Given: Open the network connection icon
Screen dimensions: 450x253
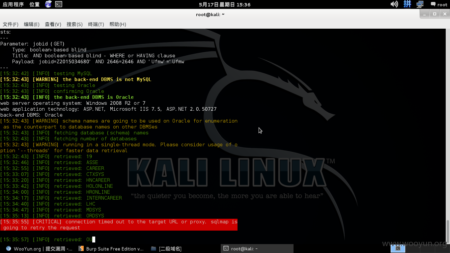Looking at the screenshot, I should pyautogui.click(x=420, y=4).
